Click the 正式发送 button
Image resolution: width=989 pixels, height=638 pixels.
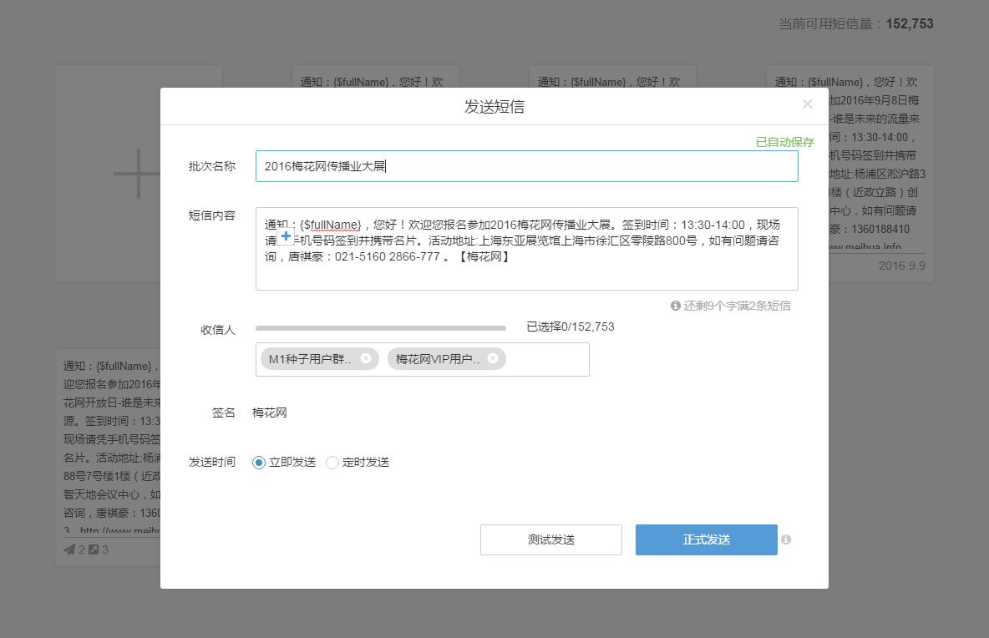[x=707, y=539]
